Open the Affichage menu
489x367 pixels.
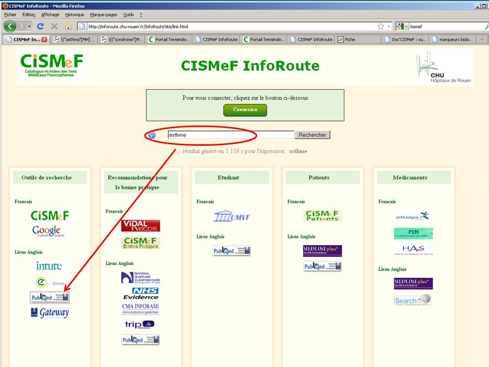pos(50,15)
